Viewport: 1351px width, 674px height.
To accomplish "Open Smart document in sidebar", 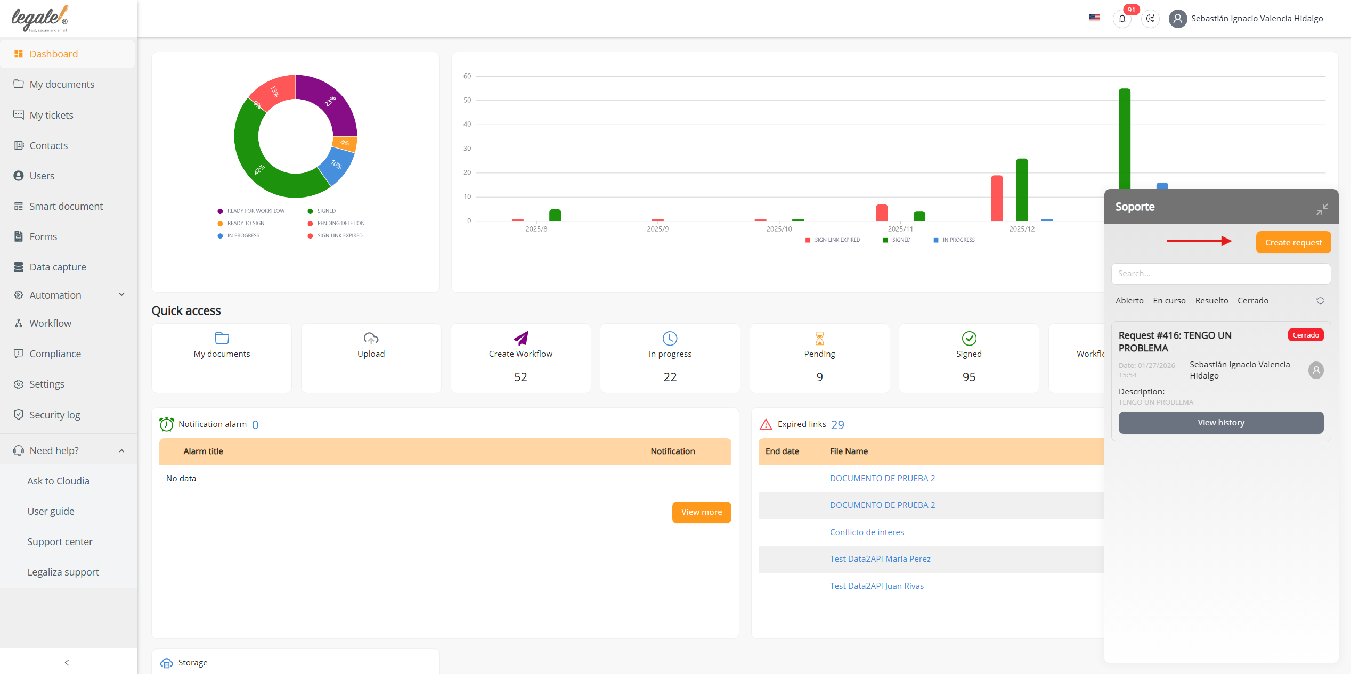I will (x=66, y=206).
